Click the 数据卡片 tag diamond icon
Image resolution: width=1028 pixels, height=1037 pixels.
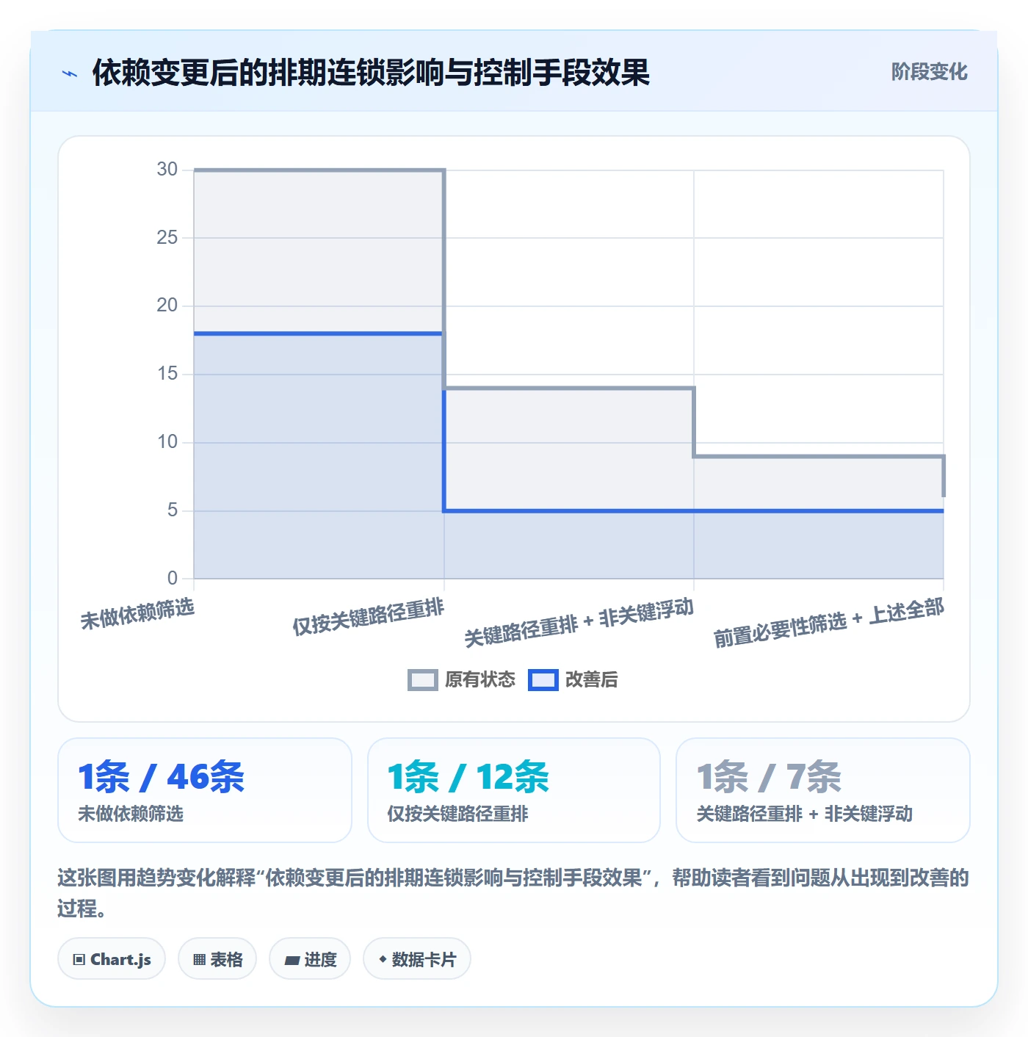point(383,959)
